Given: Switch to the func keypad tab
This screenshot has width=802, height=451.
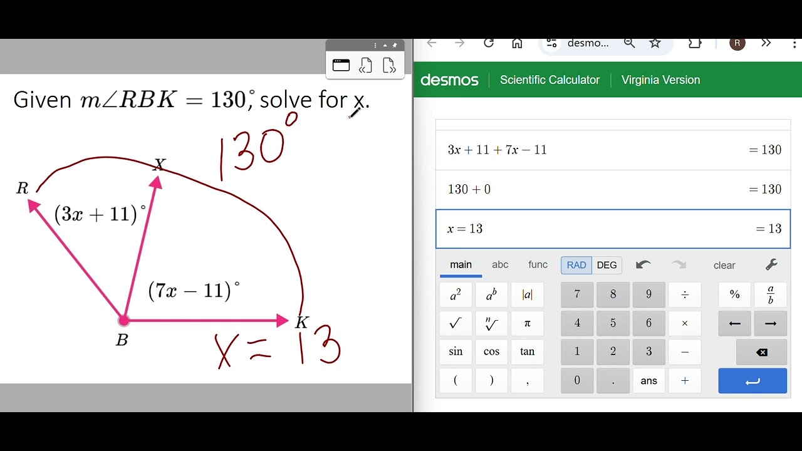Looking at the screenshot, I should coord(538,265).
